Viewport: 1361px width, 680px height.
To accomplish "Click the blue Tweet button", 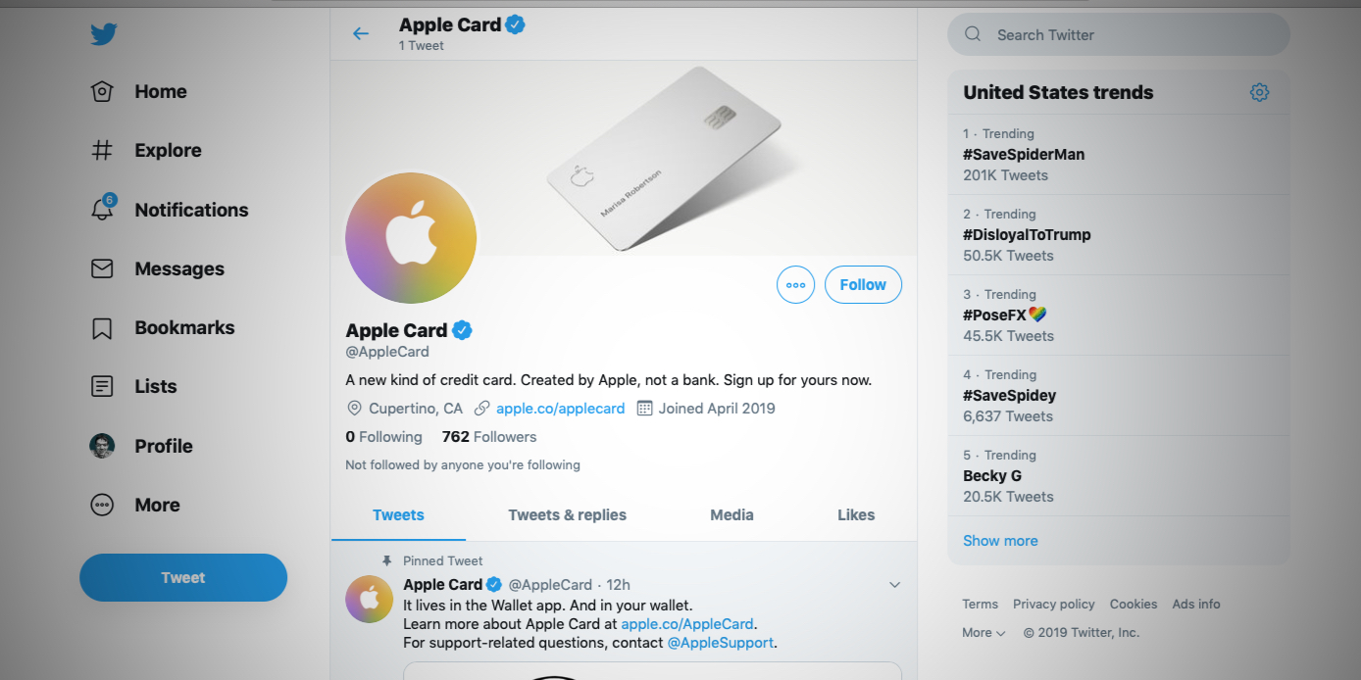I will point(183,578).
